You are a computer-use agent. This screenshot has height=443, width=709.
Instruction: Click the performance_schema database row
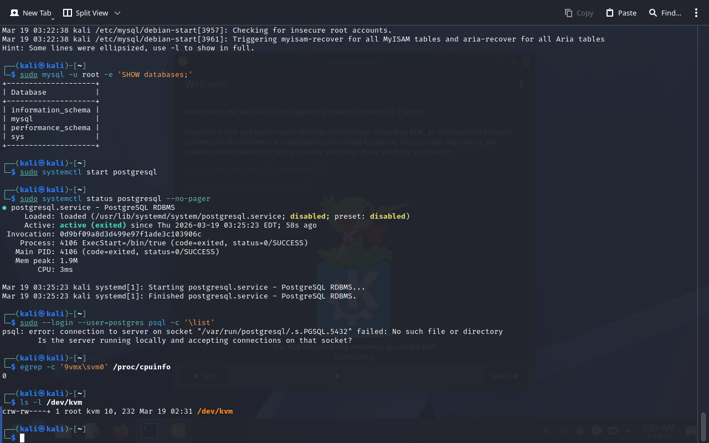pyautogui.click(x=50, y=128)
